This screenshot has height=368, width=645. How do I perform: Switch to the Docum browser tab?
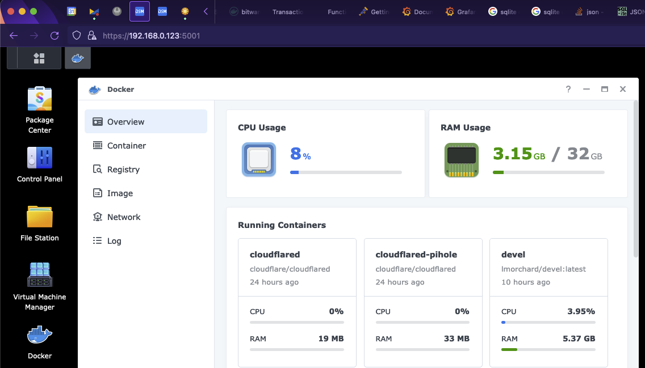(x=417, y=12)
